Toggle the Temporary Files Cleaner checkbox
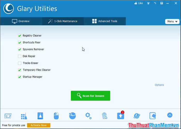181x129 pixels. click(20, 70)
